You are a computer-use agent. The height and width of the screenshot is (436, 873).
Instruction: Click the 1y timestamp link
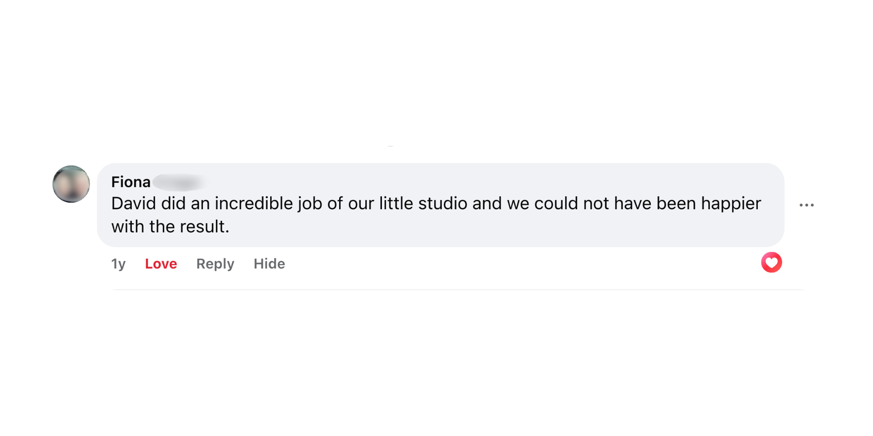pyautogui.click(x=118, y=264)
